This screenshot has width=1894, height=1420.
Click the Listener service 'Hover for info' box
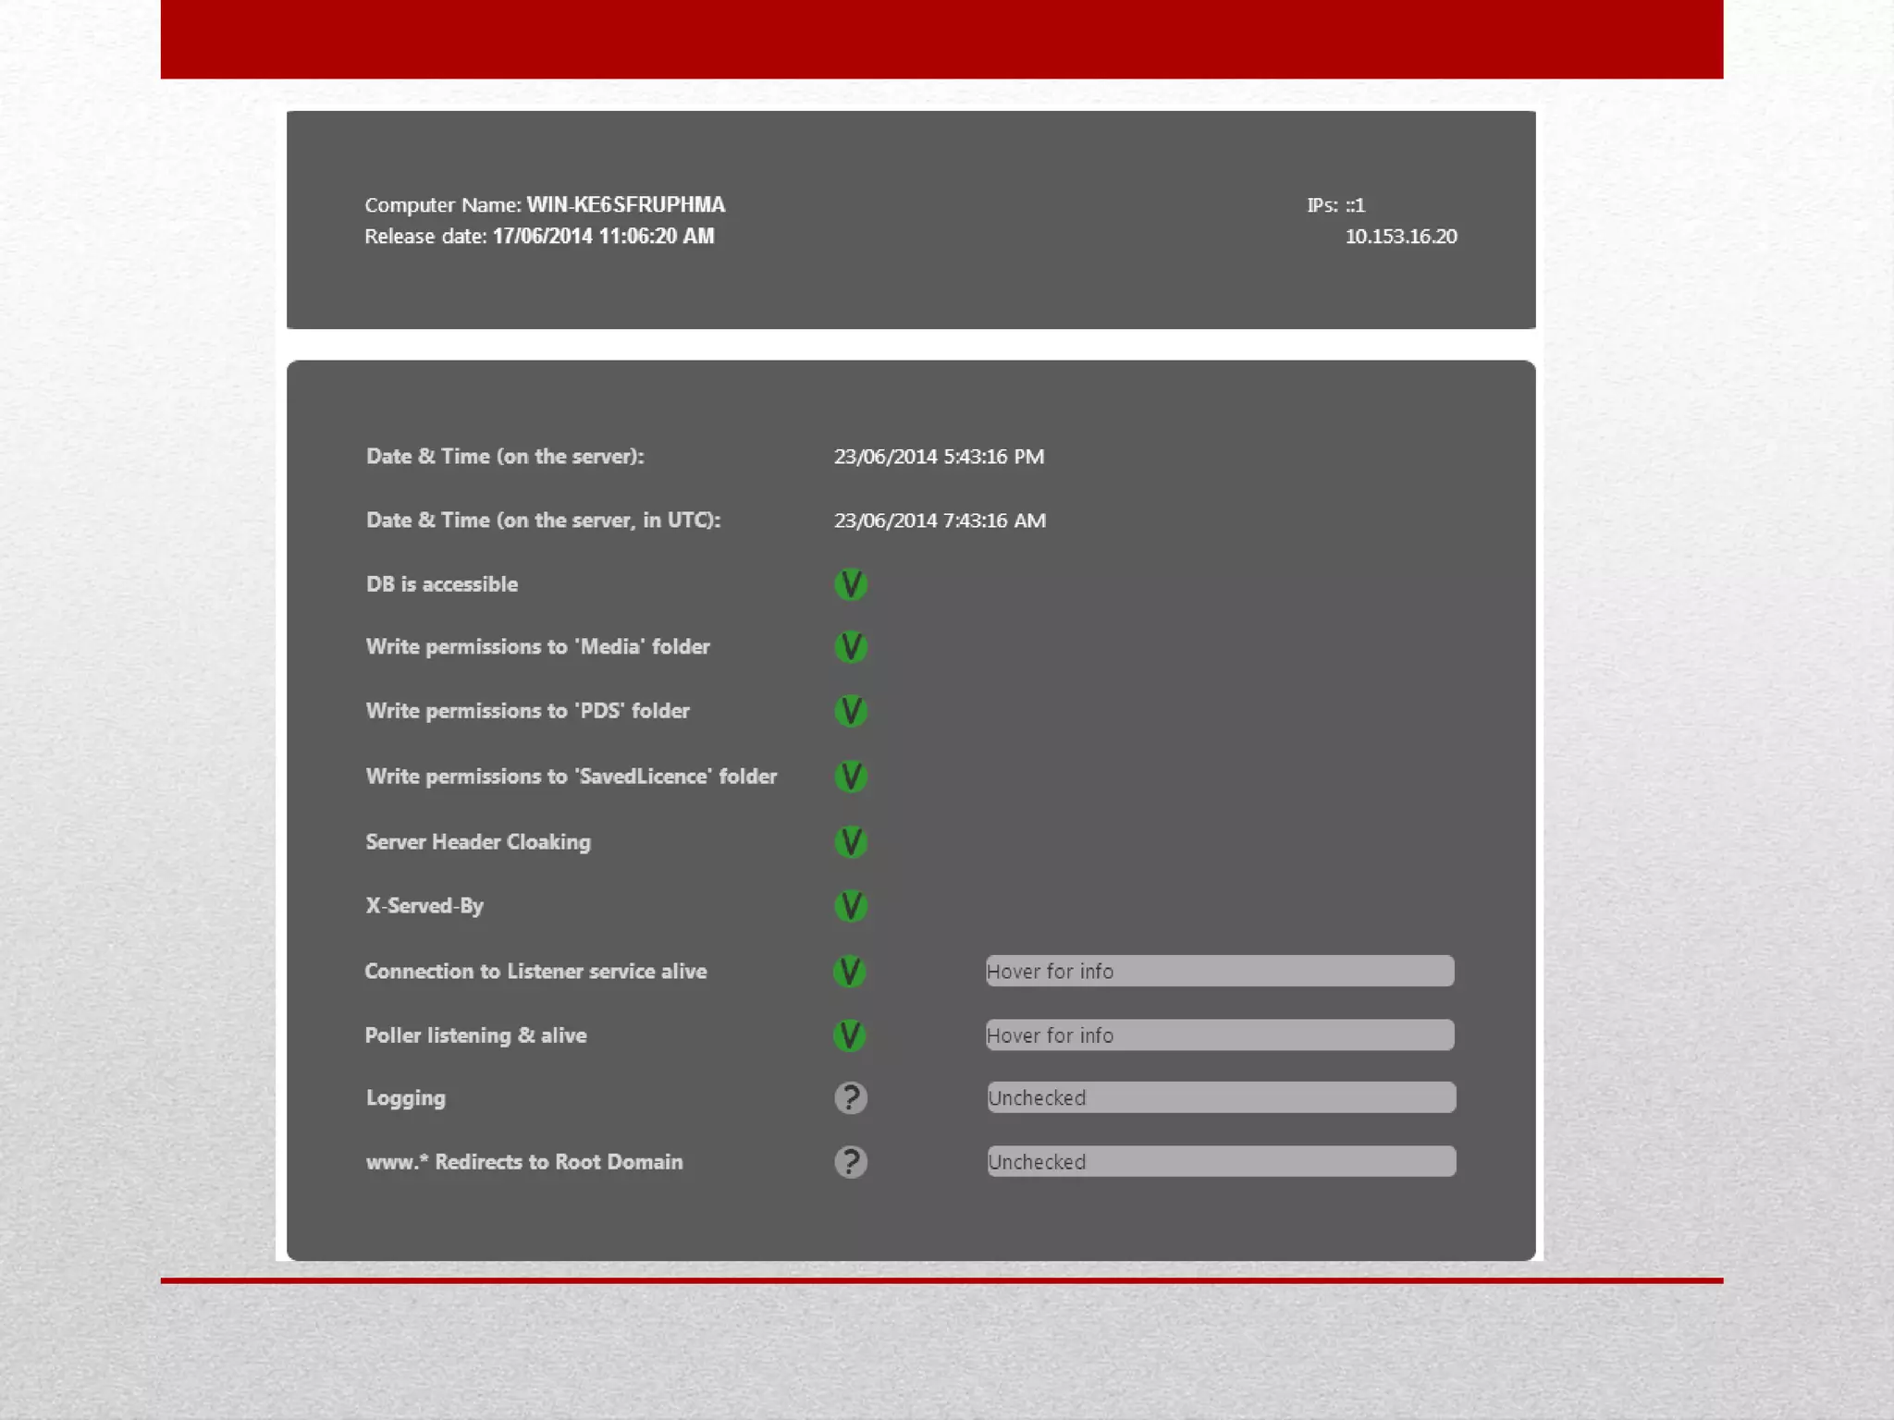tap(1219, 972)
